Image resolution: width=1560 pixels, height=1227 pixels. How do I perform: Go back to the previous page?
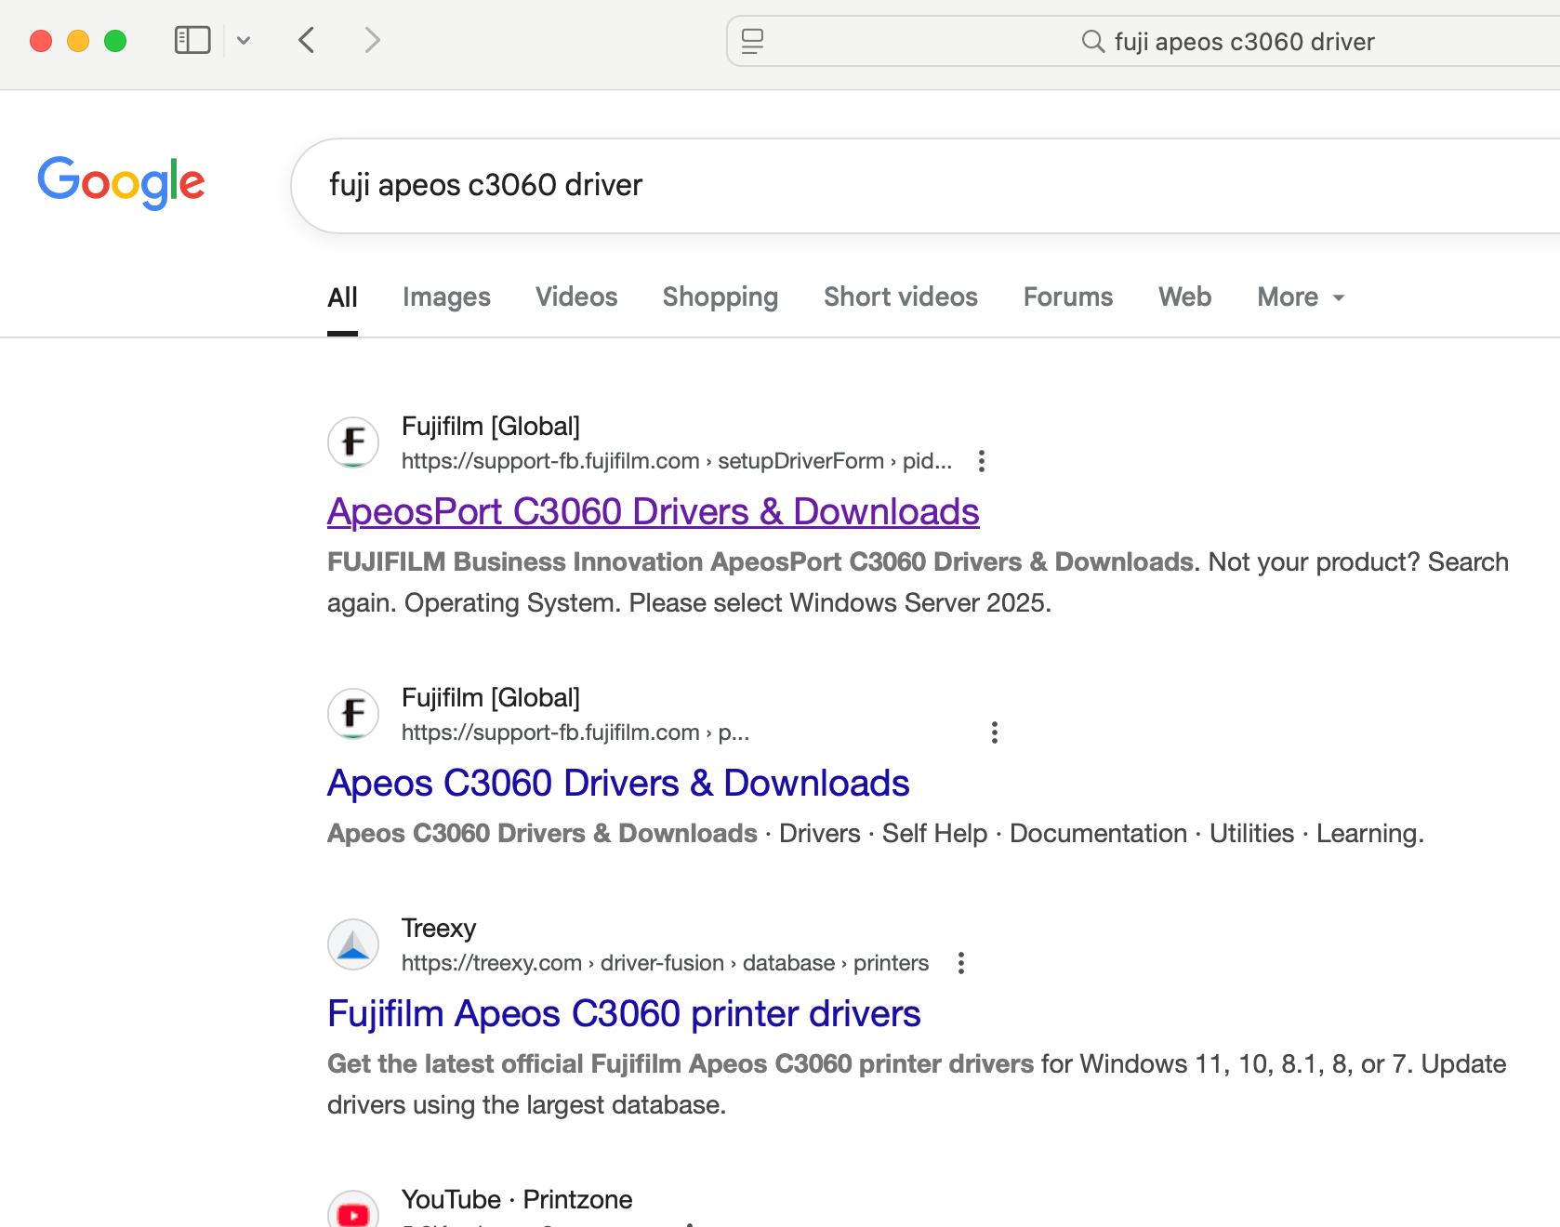tap(307, 40)
